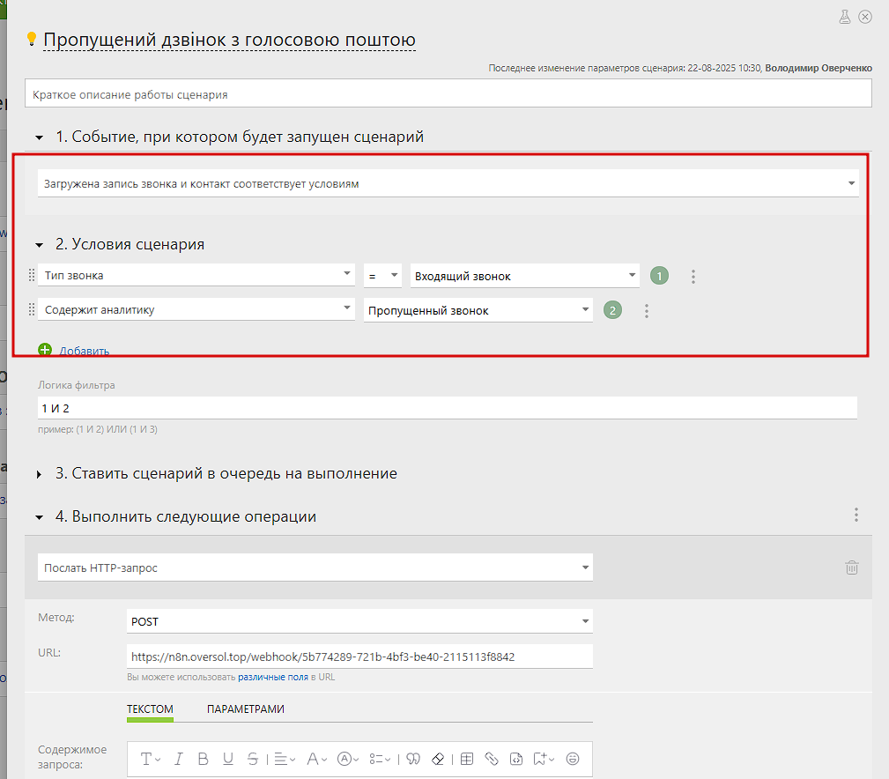The image size is (889, 779).
Task: Open the text alignment menu
Action: click(285, 759)
